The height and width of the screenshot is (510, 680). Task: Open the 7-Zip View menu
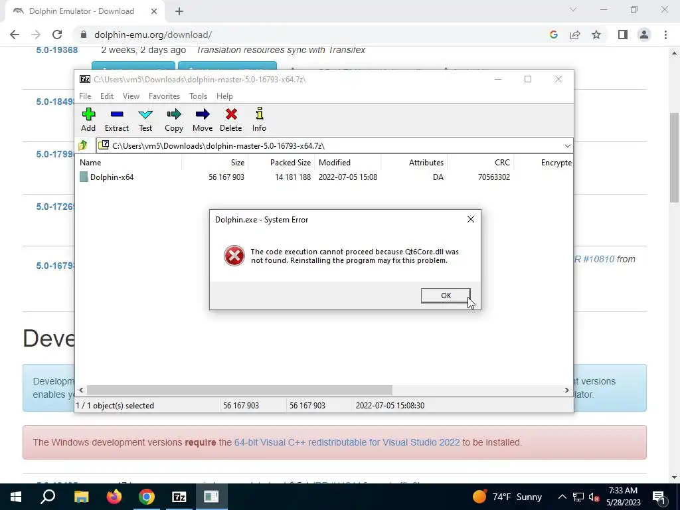tap(131, 96)
